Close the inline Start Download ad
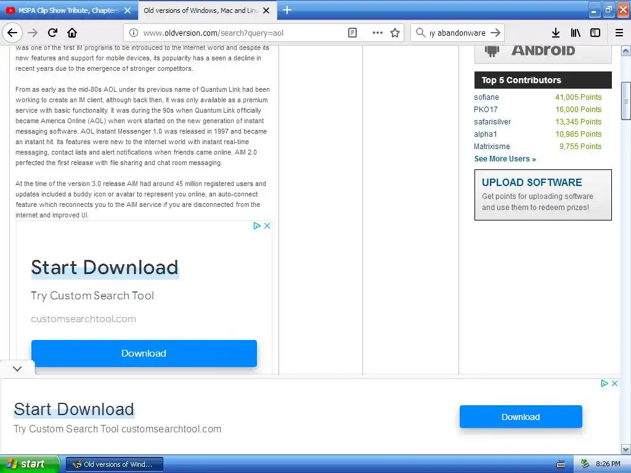This screenshot has height=473, width=631. click(x=267, y=225)
